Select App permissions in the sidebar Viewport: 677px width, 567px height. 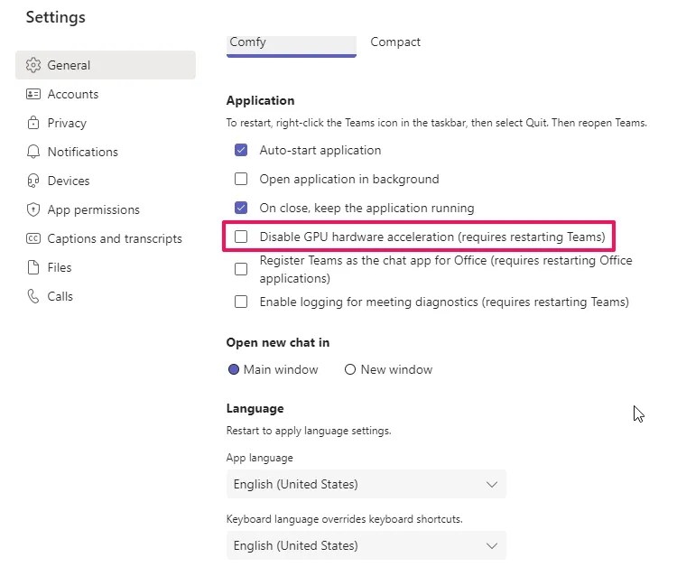pyautogui.click(x=106, y=209)
